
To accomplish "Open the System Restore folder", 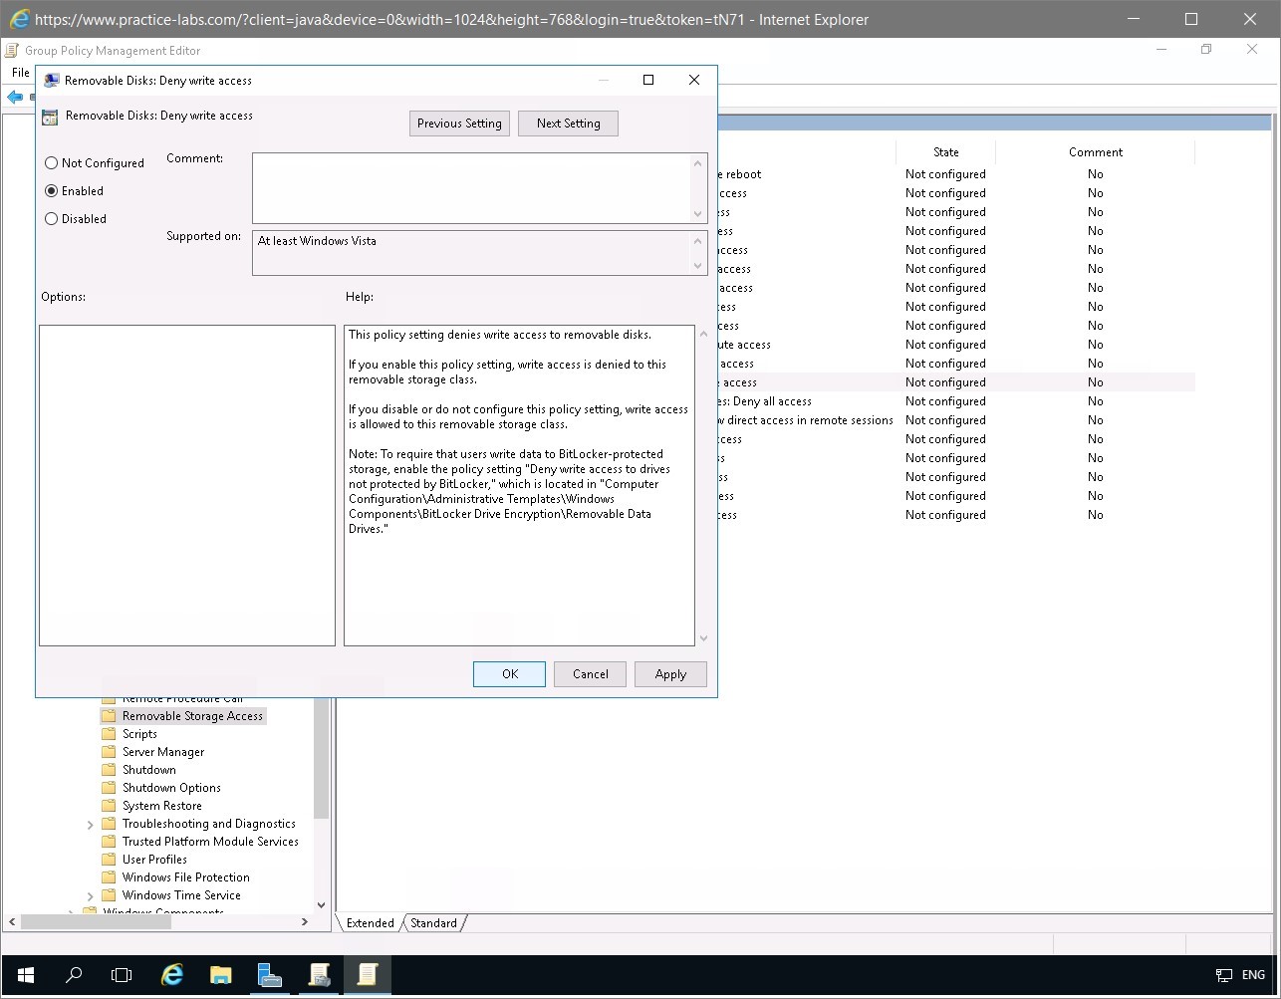I will click(160, 805).
